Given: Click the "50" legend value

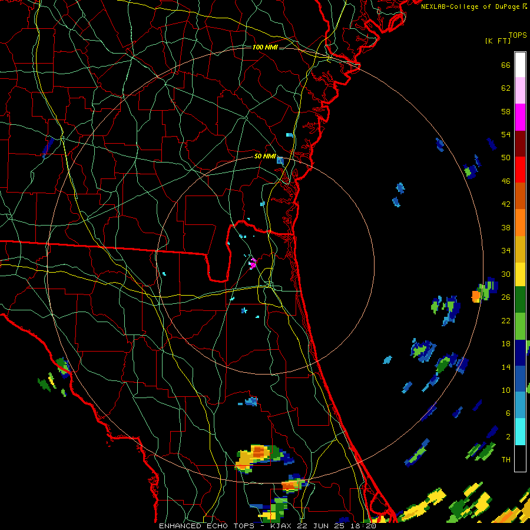Looking at the screenshot, I should tap(506, 157).
